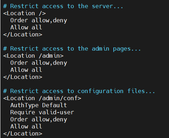Click the word 'valid-user' in Require line
The height and width of the screenshot is (138, 169).
click(56, 112)
